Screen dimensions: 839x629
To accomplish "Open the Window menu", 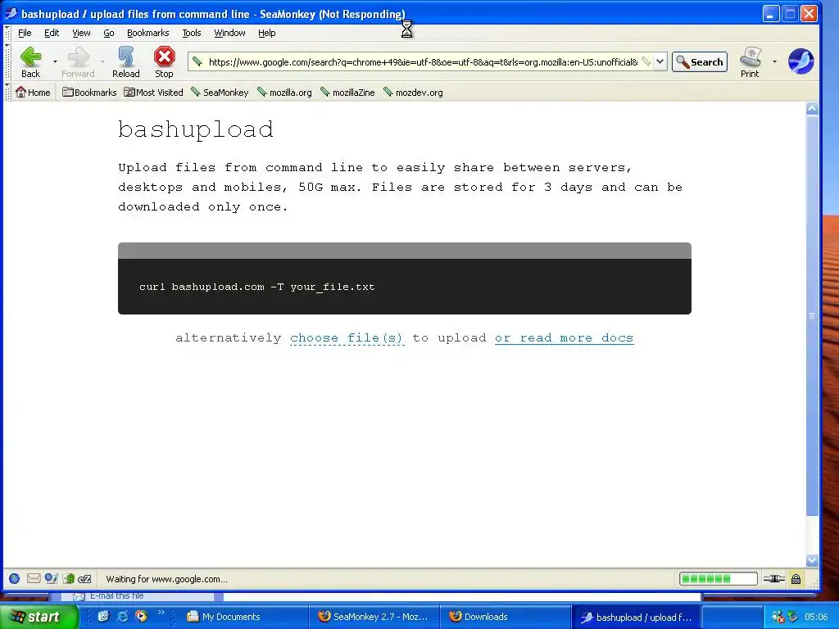I will [229, 33].
